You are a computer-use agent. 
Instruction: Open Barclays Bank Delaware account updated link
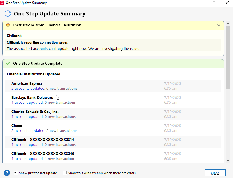pos(27,103)
